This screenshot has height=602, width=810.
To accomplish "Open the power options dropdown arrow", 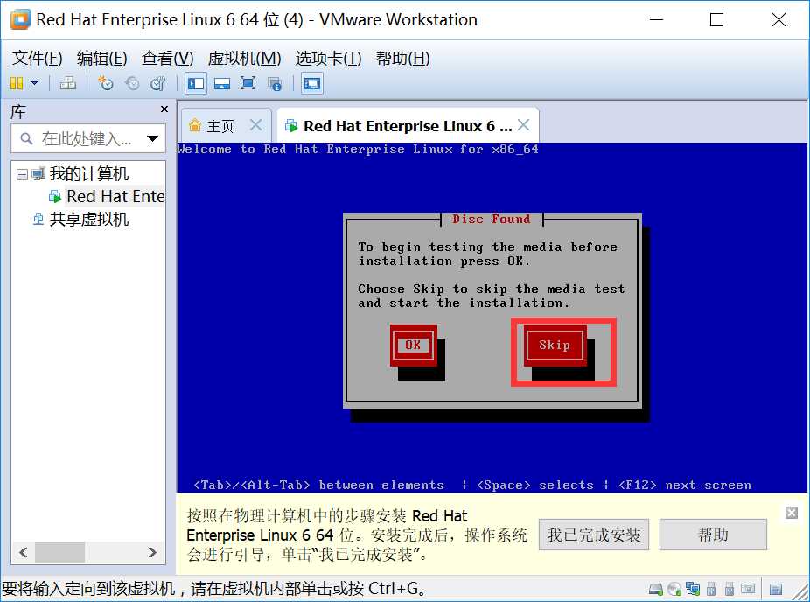I will click(35, 83).
